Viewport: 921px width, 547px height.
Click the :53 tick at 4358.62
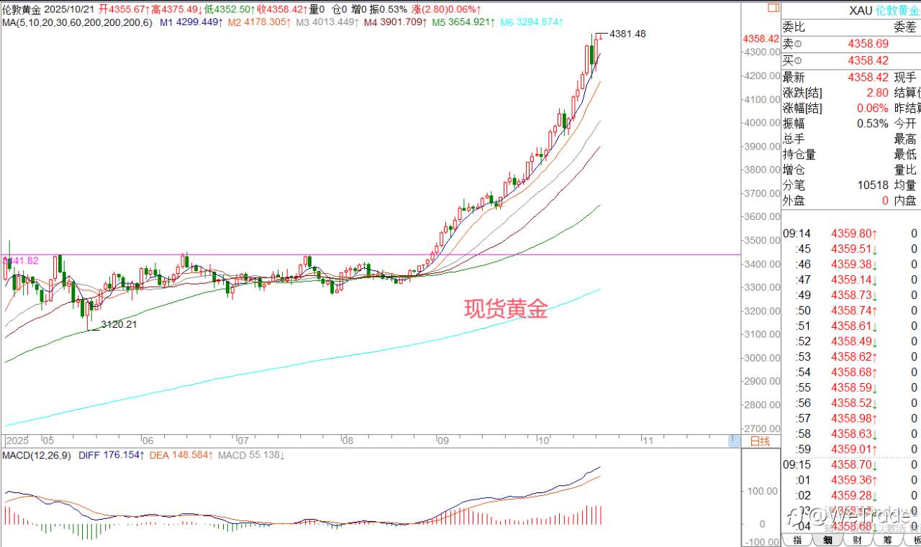coord(851,357)
